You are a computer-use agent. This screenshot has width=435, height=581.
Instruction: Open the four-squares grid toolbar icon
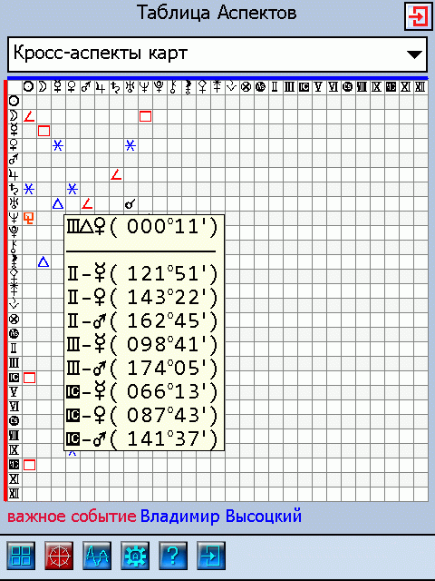pyautogui.click(x=21, y=556)
